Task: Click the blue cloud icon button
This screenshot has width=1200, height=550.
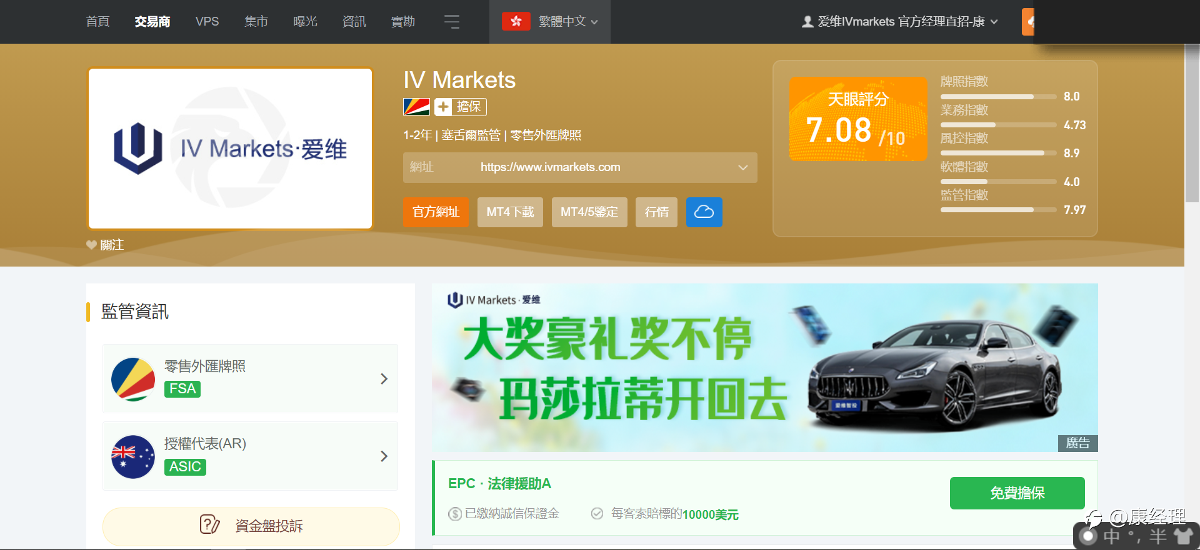Action: coord(704,212)
